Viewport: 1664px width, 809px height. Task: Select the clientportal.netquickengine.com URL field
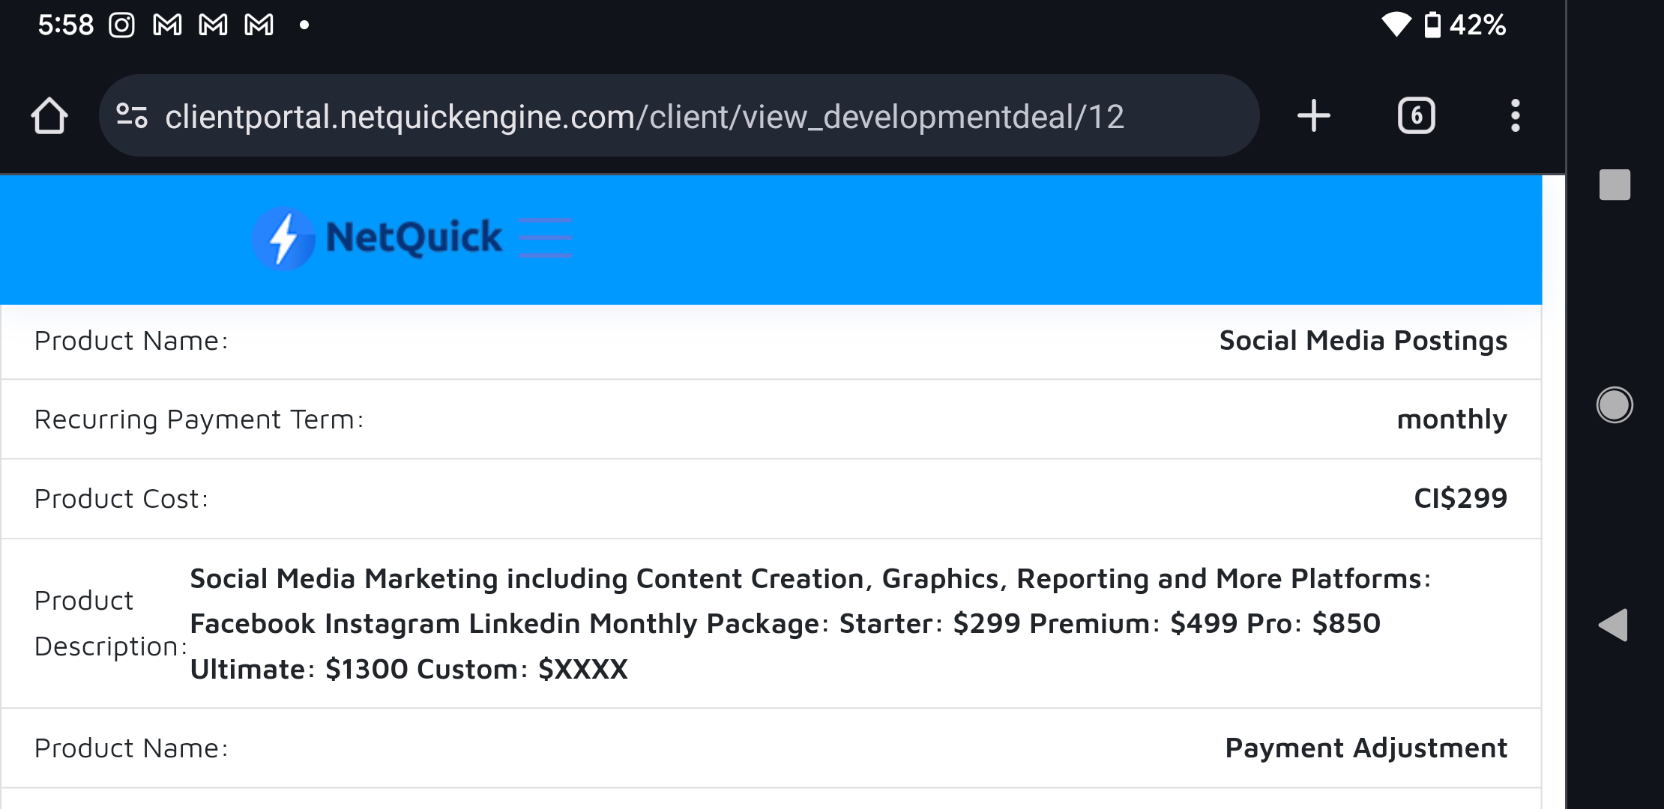[678, 116]
